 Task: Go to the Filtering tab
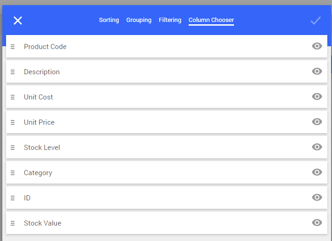170,20
